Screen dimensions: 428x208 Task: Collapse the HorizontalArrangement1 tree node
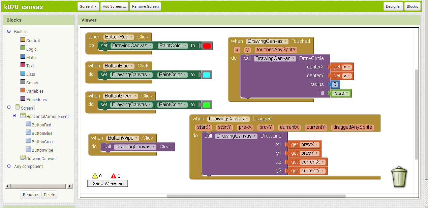(x=14, y=116)
